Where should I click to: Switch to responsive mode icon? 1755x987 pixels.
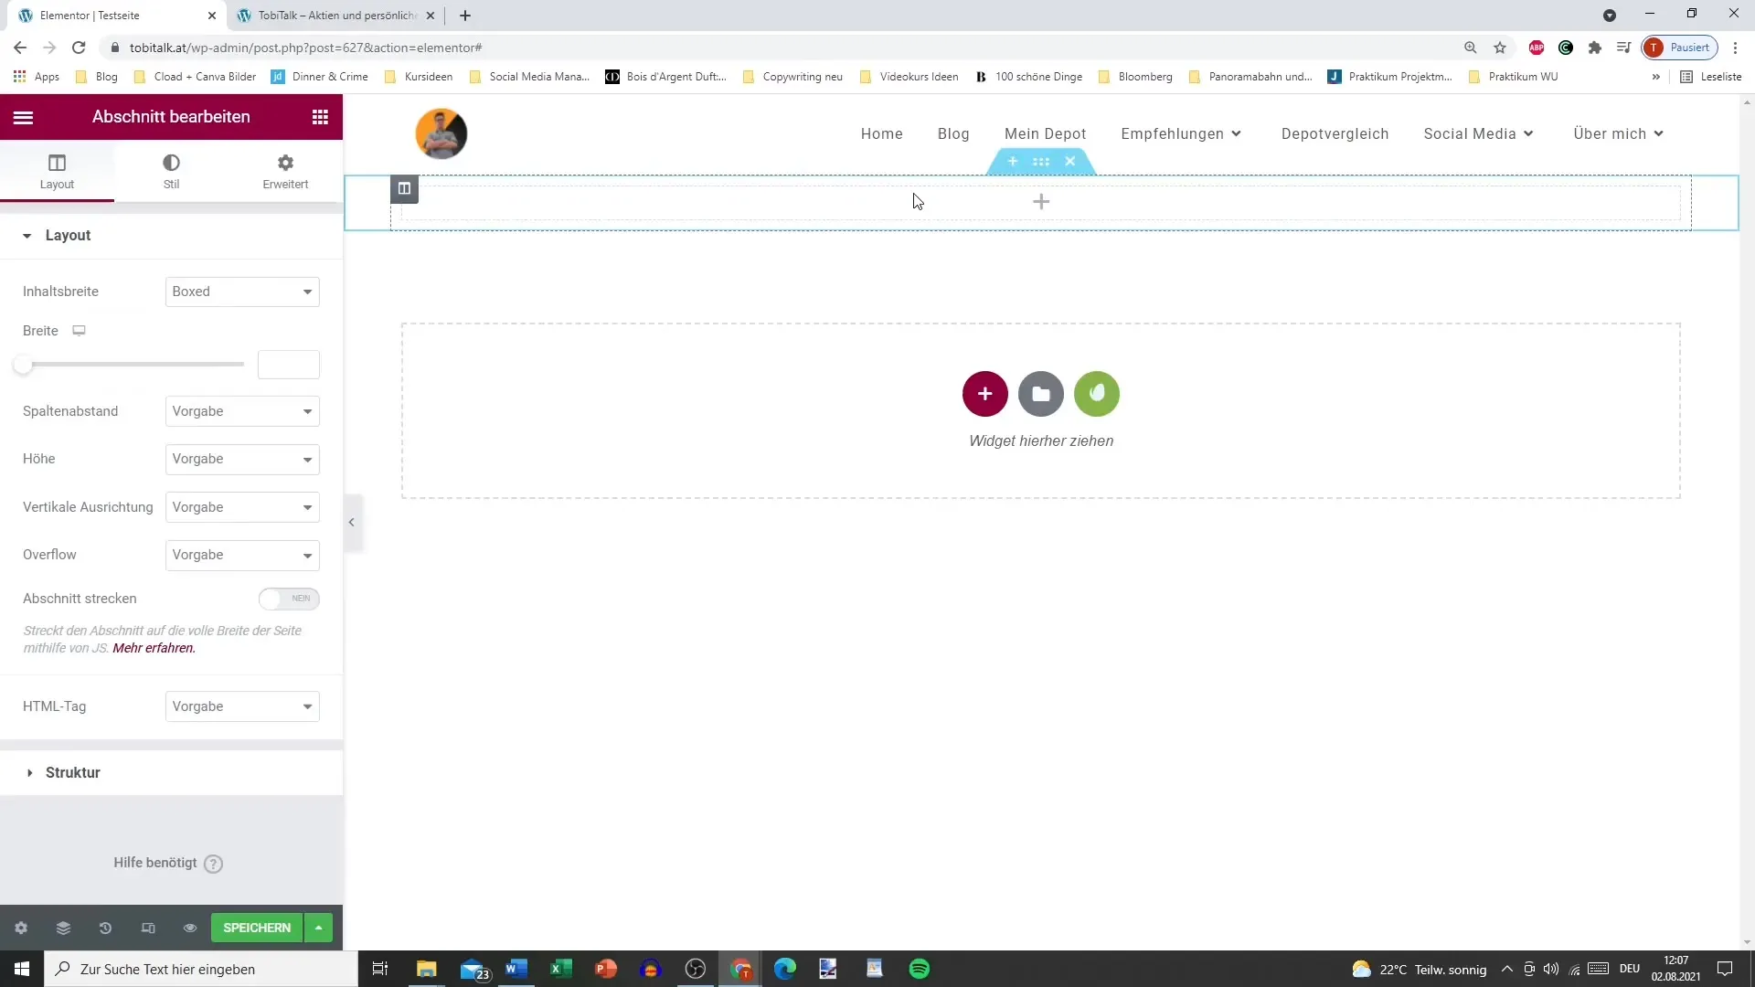[x=148, y=928]
